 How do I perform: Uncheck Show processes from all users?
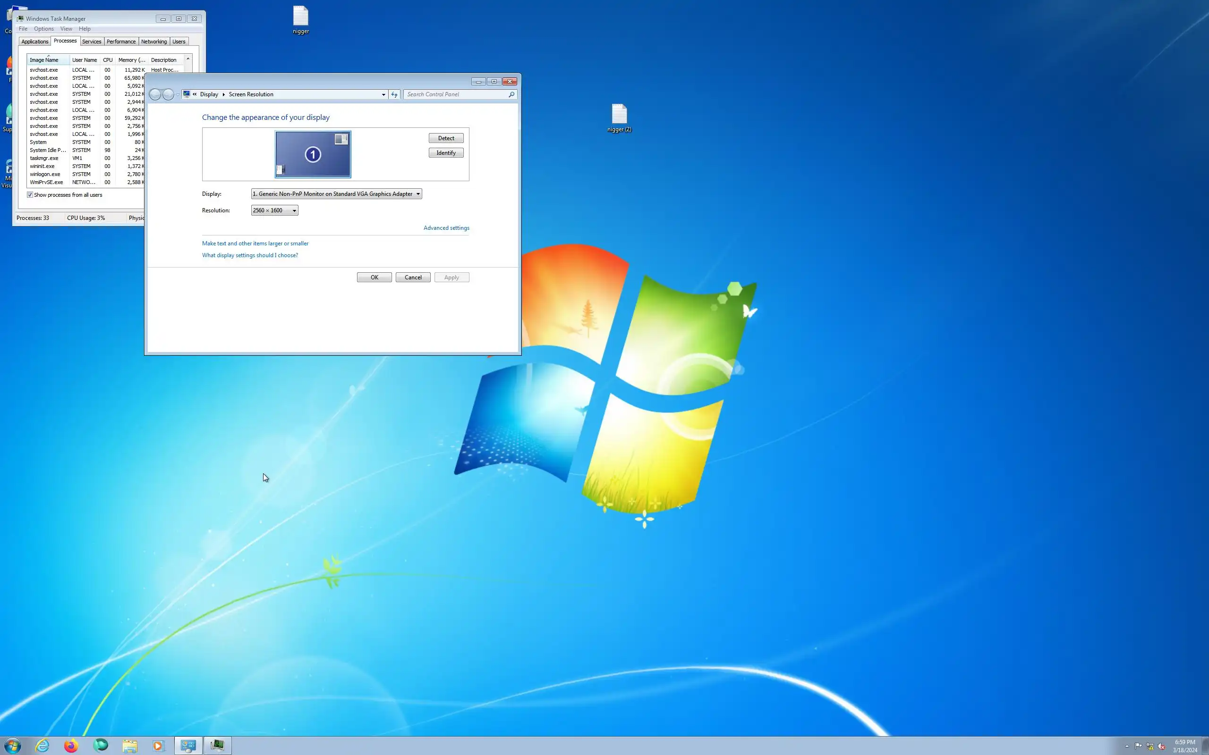tap(30, 195)
